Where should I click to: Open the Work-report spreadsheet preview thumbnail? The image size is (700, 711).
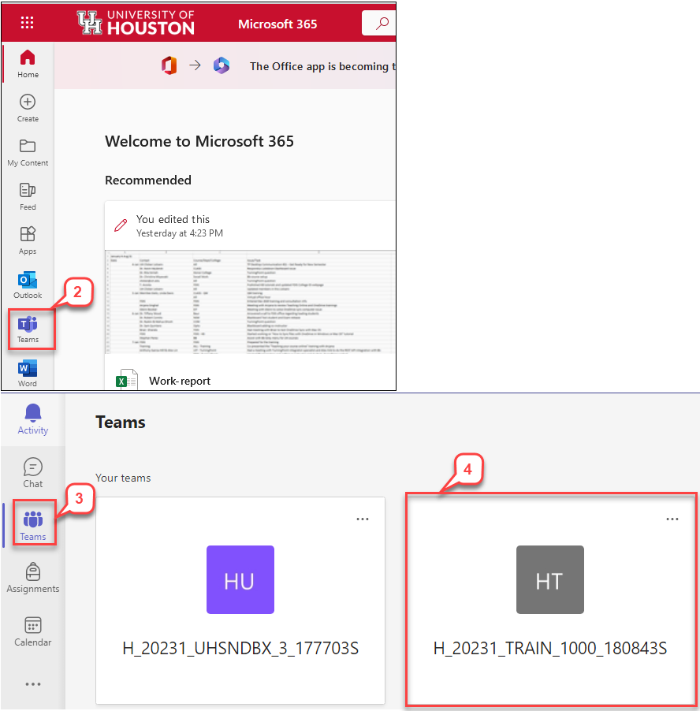[250, 302]
